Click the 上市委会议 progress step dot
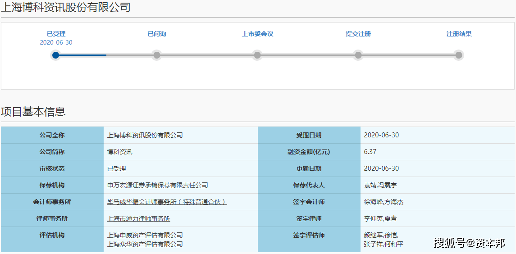The height and width of the screenshot is (254, 516). [257, 55]
